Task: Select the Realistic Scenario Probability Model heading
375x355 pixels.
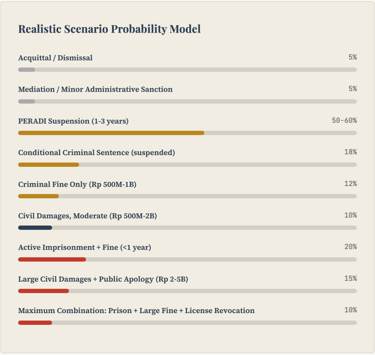Action: 109,29
